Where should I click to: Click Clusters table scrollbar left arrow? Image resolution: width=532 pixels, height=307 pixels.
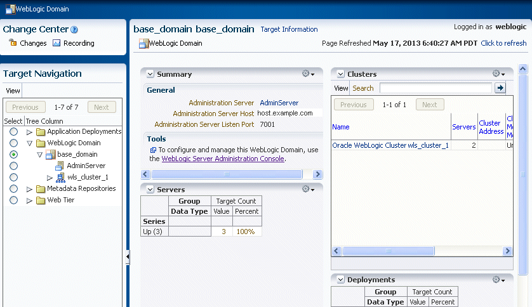point(336,251)
